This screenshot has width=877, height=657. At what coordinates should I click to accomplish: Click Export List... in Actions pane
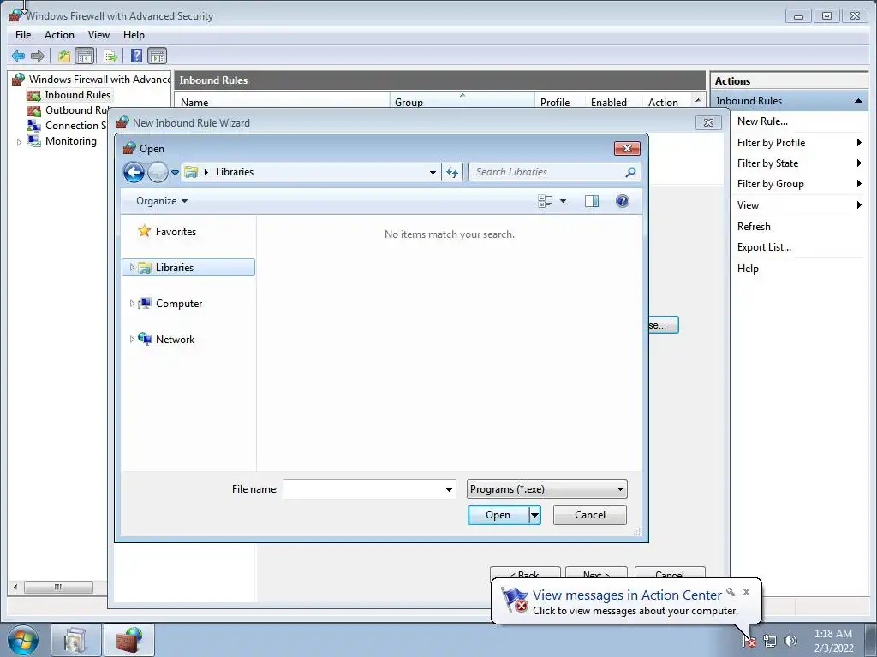click(x=764, y=247)
